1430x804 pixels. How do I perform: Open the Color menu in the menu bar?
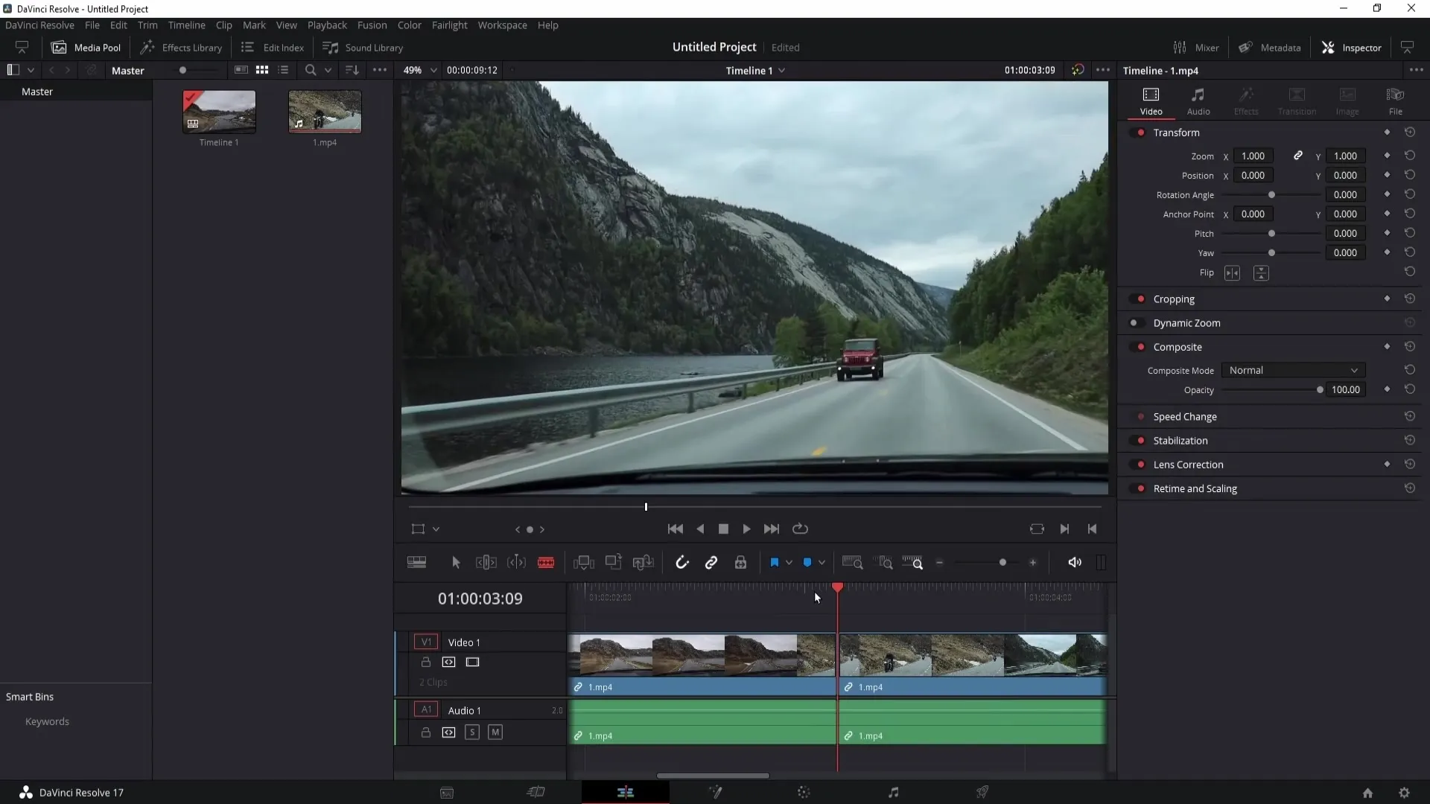(410, 25)
